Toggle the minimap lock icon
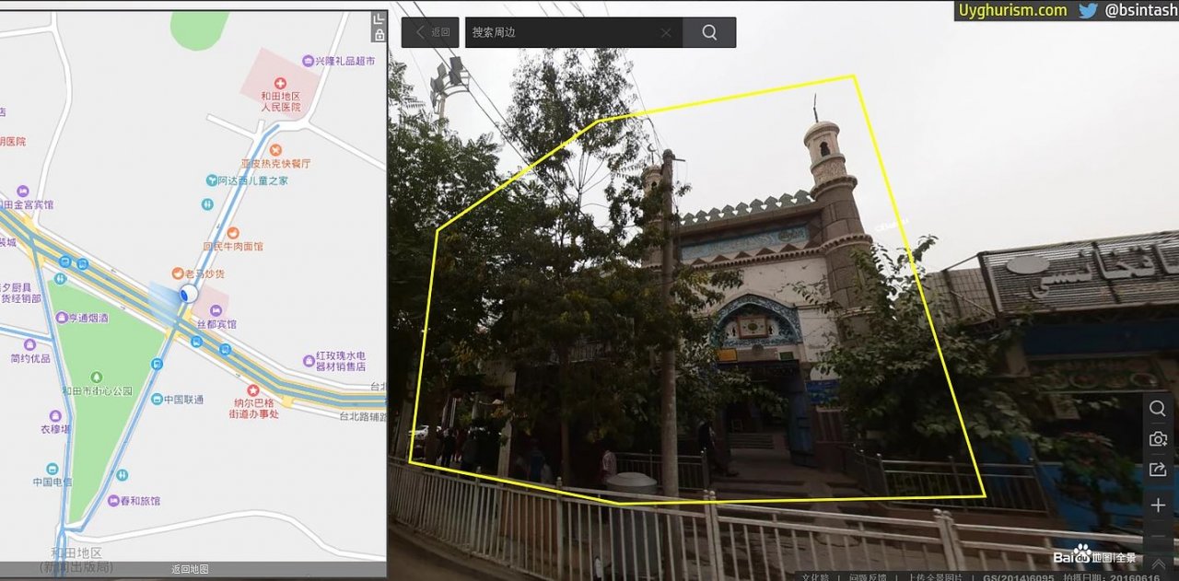The width and height of the screenshot is (1179, 581). (x=379, y=35)
